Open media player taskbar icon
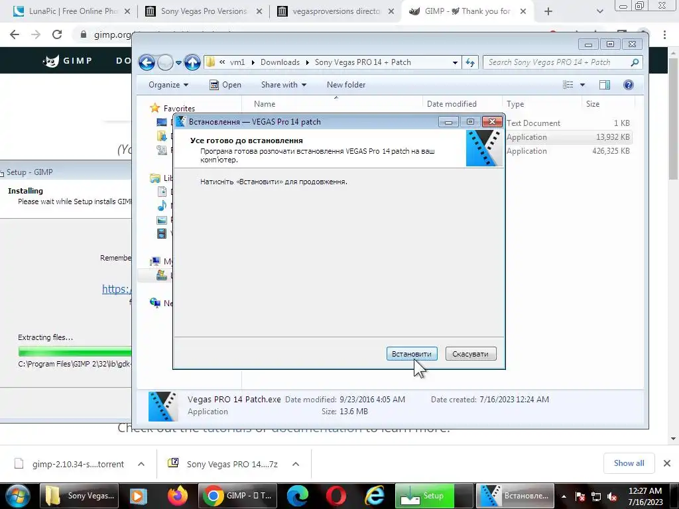 point(138,496)
